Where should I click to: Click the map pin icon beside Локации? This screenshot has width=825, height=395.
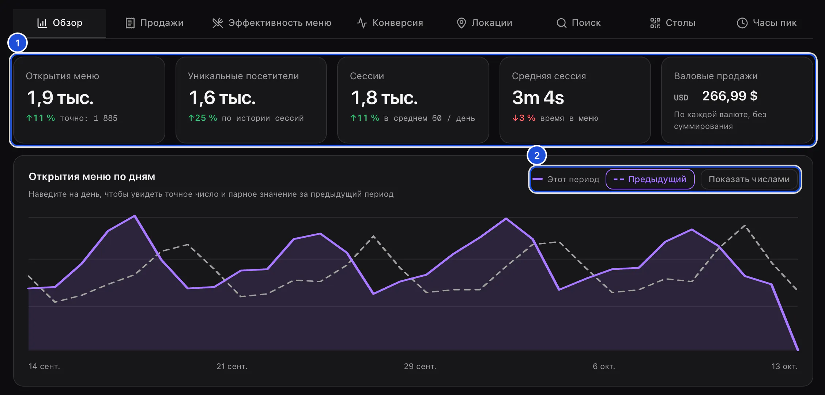(461, 23)
